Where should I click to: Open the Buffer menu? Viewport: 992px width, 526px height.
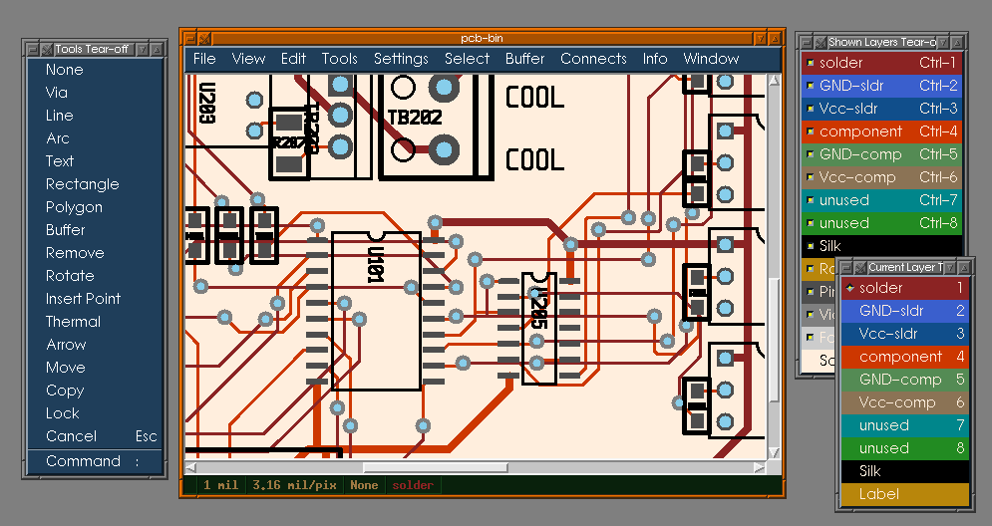524,59
